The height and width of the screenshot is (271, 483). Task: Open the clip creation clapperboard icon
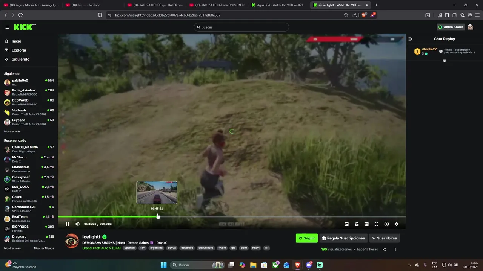(357, 224)
